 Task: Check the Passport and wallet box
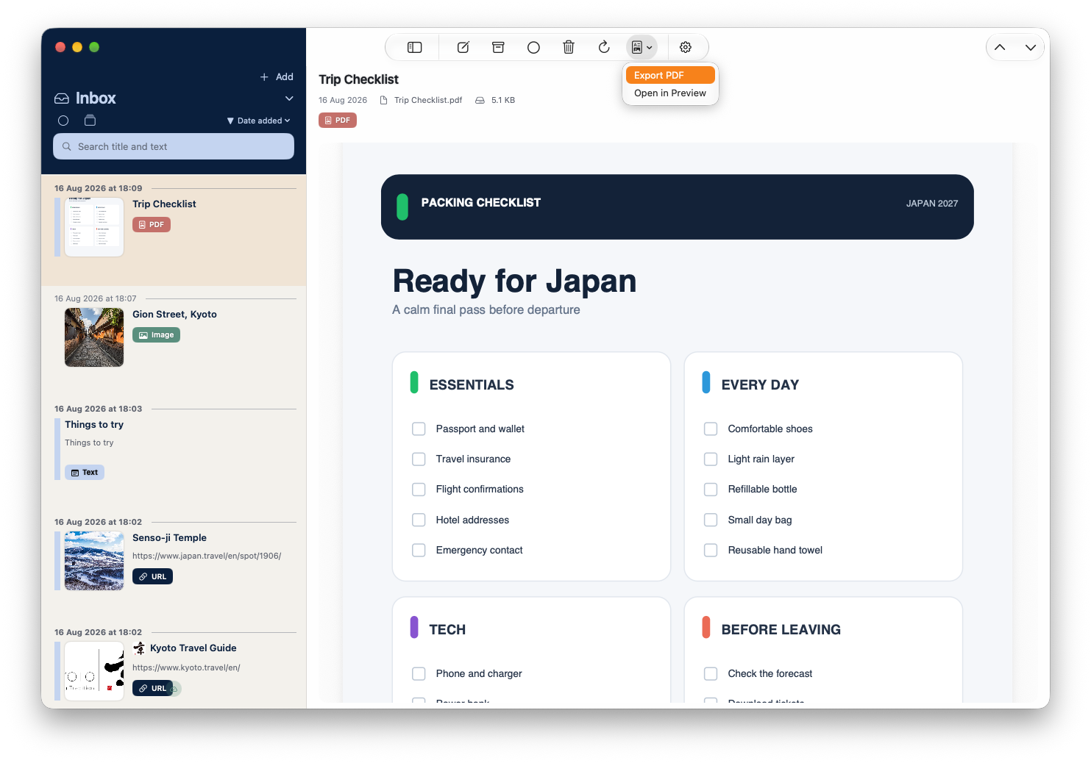[x=419, y=429]
